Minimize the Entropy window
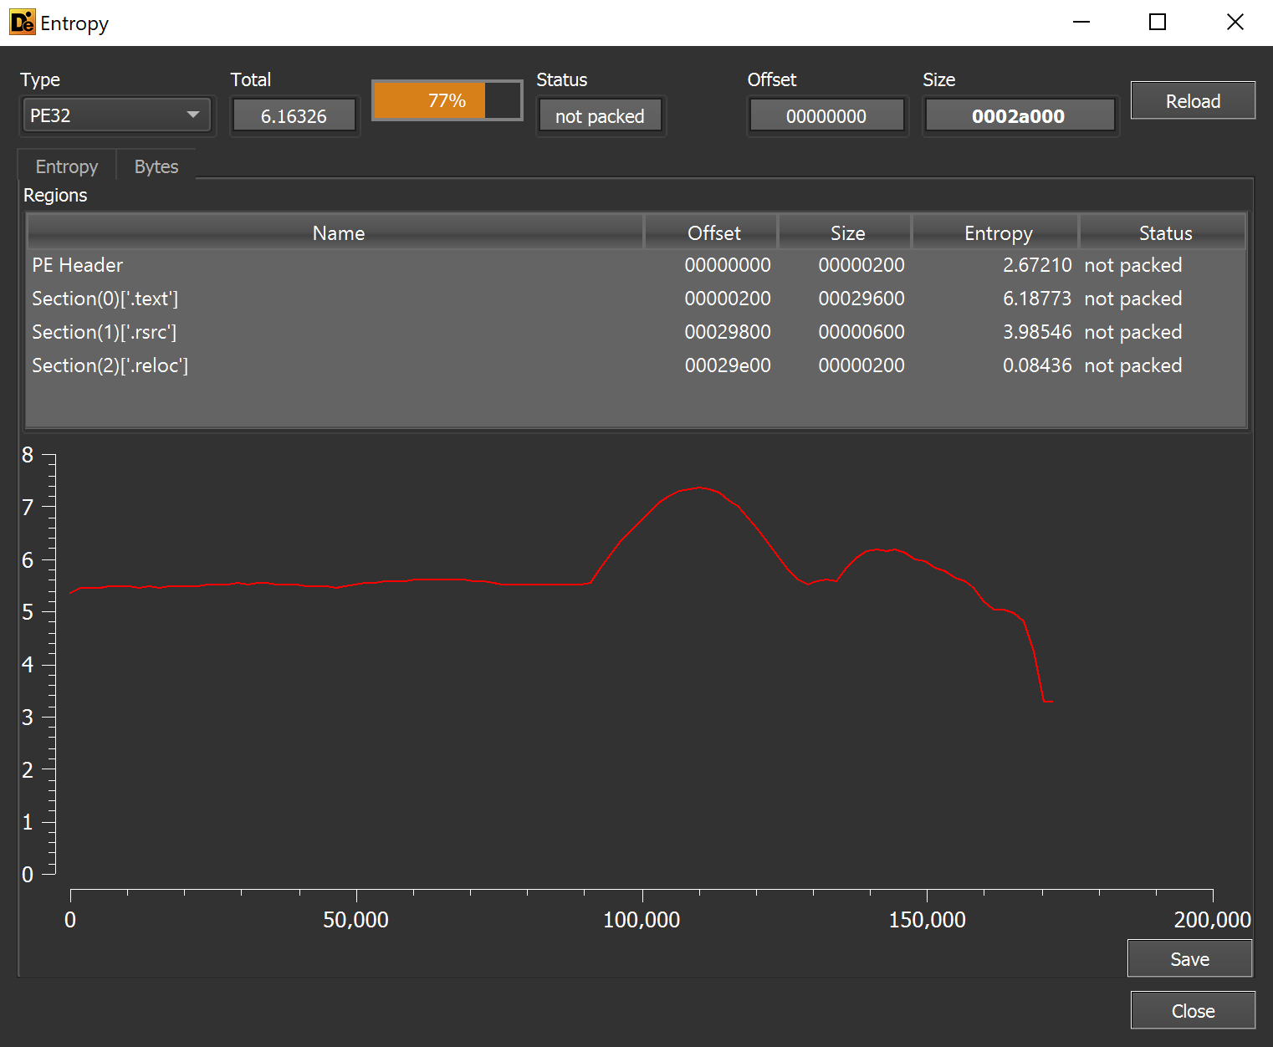The image size is (1273, 1047). 1081,23
